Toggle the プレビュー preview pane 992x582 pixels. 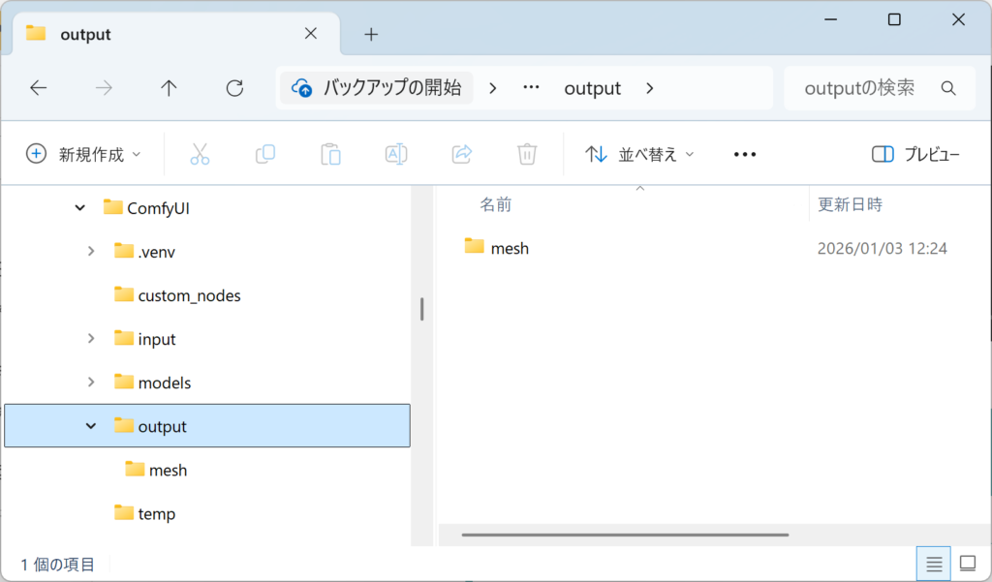pos(915,154)
